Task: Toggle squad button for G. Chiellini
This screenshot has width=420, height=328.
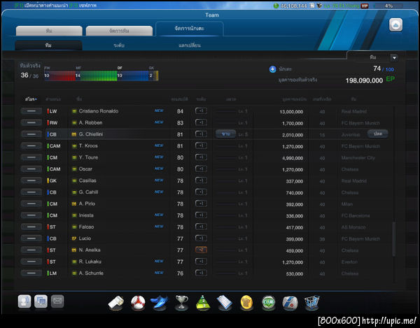Action: 31,134
